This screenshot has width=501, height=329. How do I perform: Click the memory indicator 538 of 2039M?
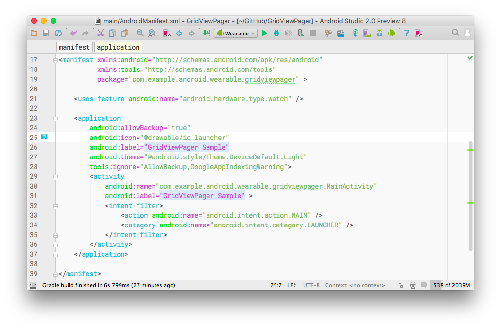[x=451, y=285]
